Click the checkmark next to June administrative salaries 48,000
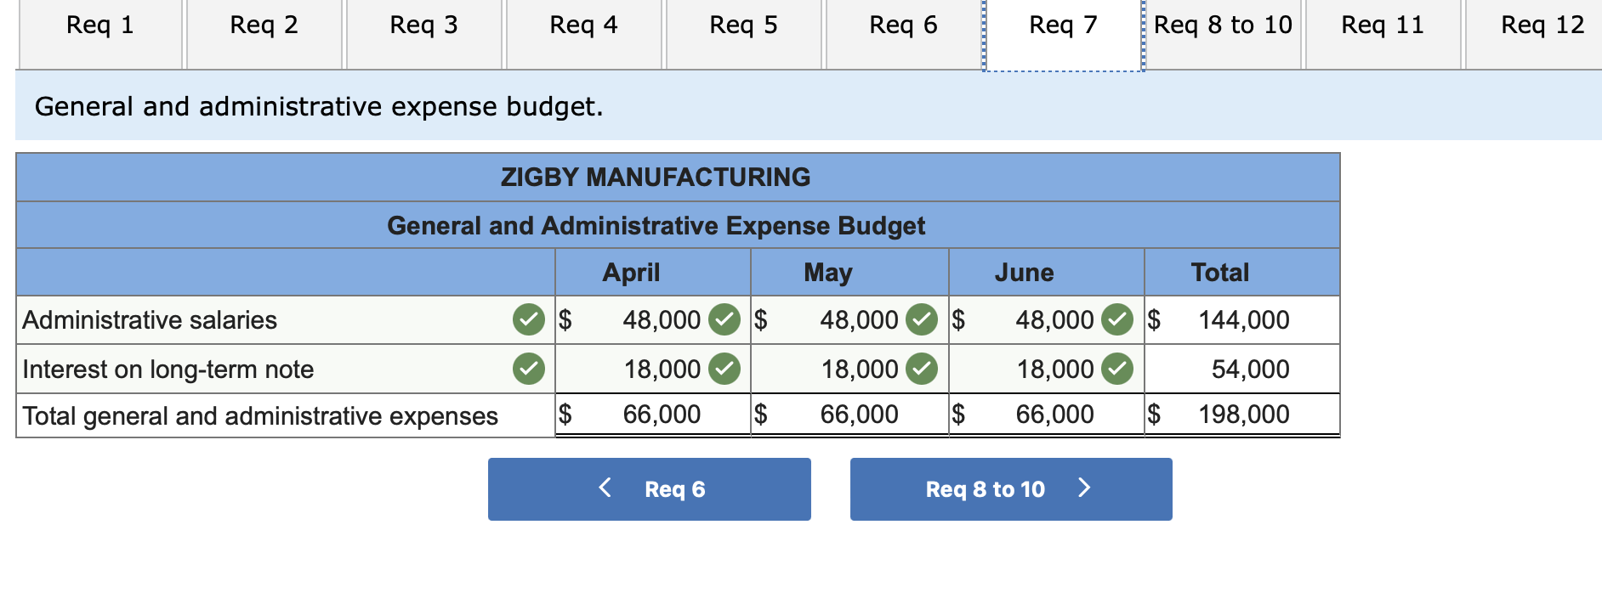Screen dimensions: 1602x598 coord(1118,319)
